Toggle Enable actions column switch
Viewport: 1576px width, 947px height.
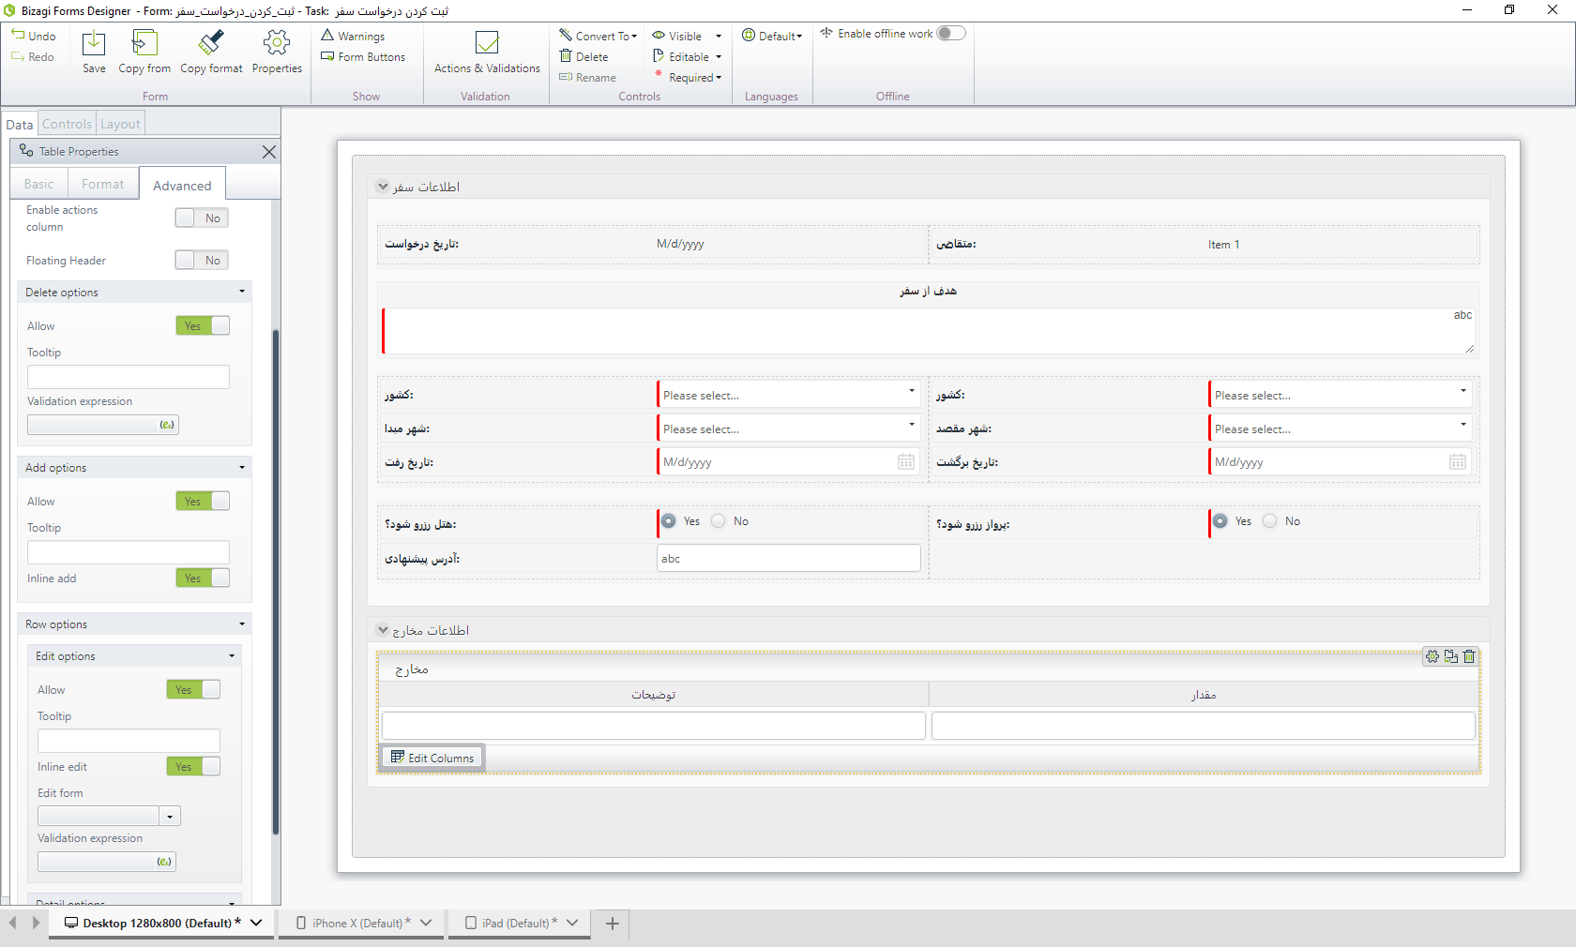(x=202, y=218)
